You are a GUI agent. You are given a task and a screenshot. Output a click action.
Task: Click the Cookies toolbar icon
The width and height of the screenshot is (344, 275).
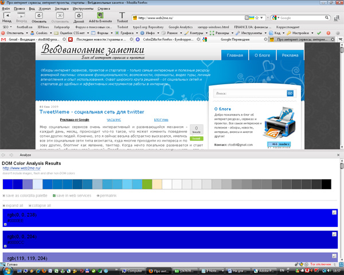pos(32,33)
